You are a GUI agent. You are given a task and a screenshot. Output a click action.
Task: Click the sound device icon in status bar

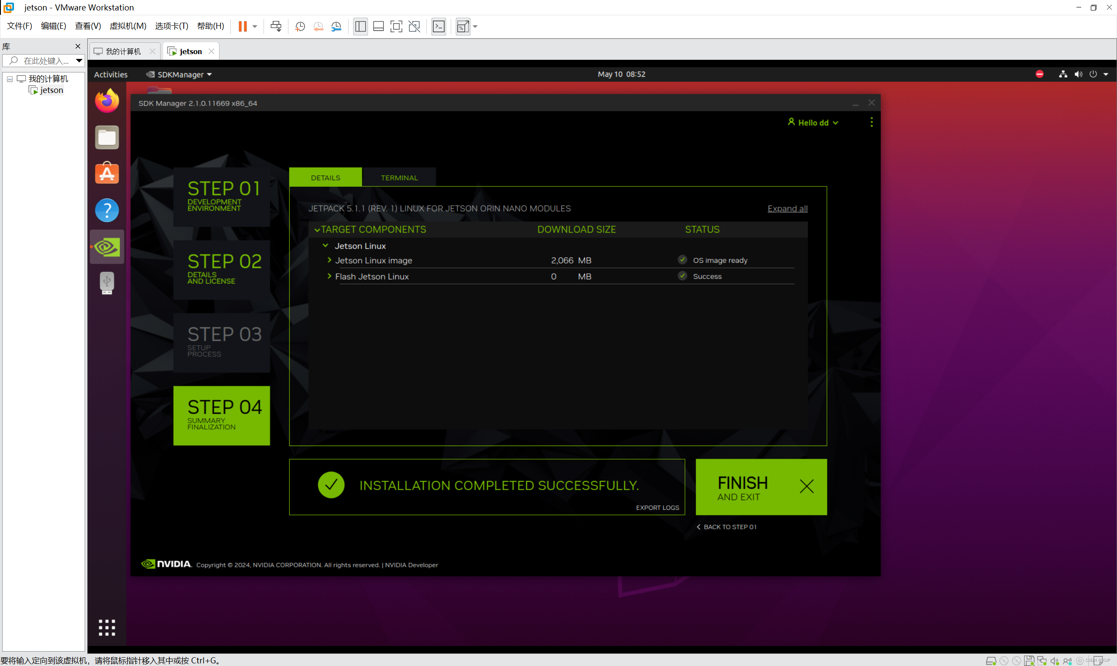pyautogui.click(x=1054, y=660)
